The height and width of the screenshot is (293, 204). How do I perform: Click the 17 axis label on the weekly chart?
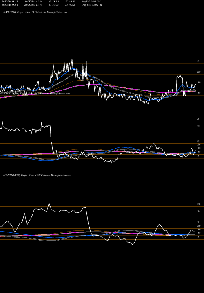click(x=199, y=155)
